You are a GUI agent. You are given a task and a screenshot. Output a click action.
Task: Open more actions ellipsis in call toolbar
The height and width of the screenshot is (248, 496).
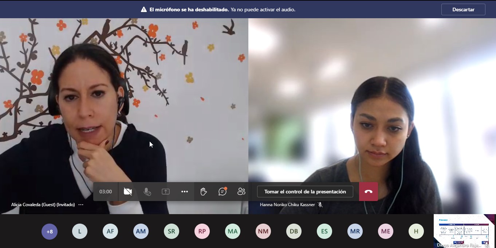tap(185, 192)
